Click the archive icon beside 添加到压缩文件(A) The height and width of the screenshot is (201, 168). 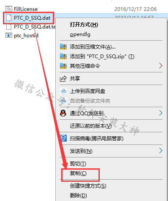63,47
